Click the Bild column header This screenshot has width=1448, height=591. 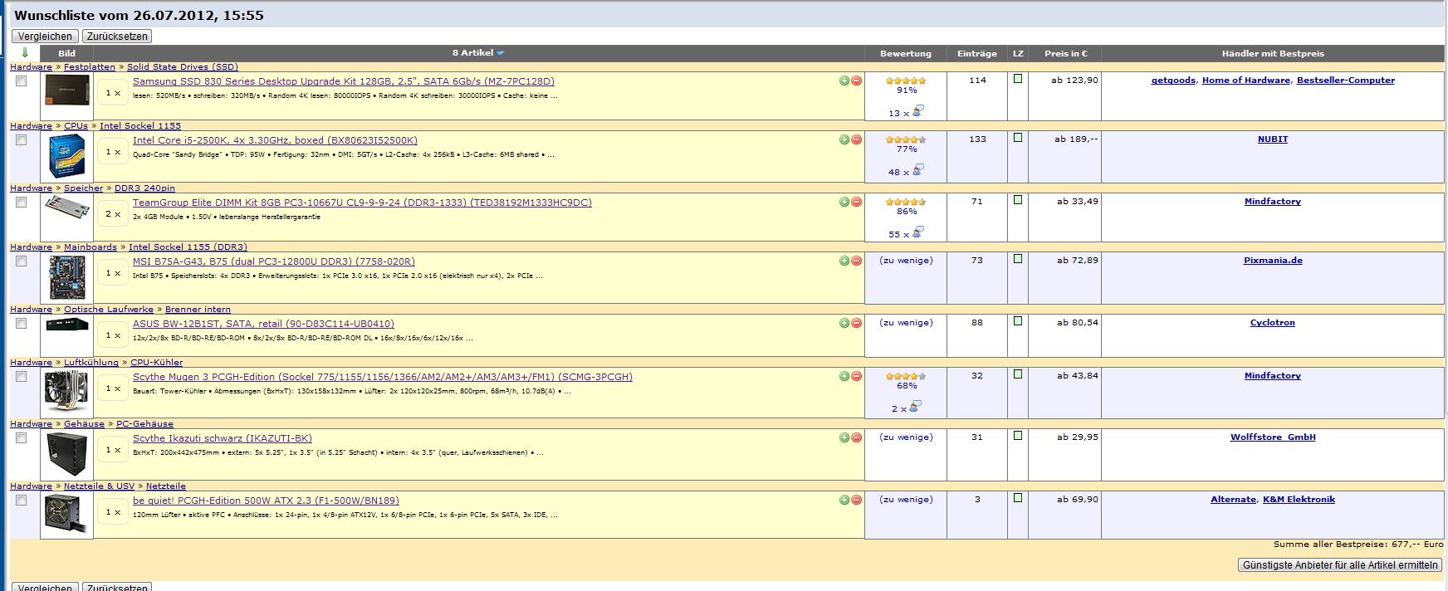[67, 53]
